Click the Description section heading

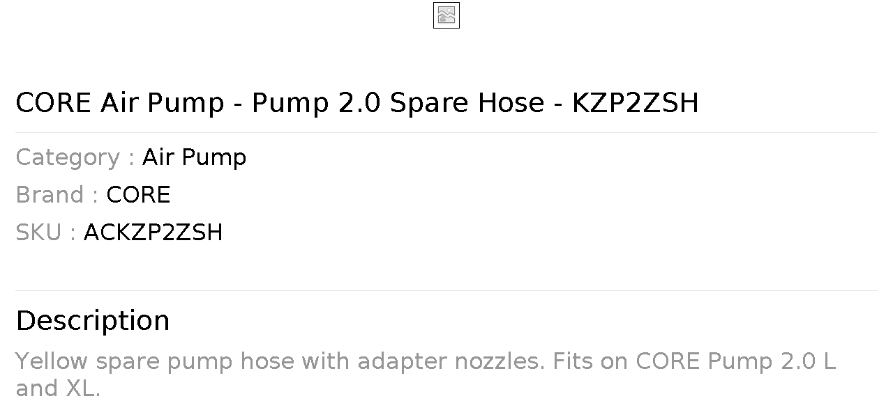click(x=93, y=321)
